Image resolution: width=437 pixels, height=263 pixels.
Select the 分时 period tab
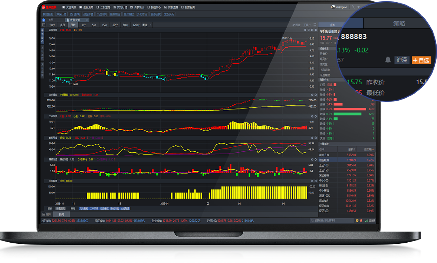52,25
